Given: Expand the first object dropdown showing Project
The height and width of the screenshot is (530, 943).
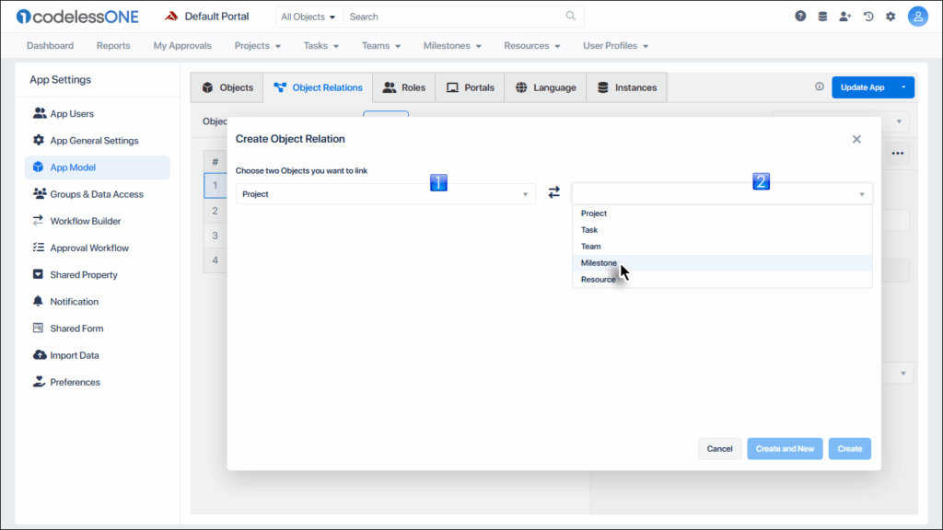Looking at the screenshot, I should coord(385,194).
